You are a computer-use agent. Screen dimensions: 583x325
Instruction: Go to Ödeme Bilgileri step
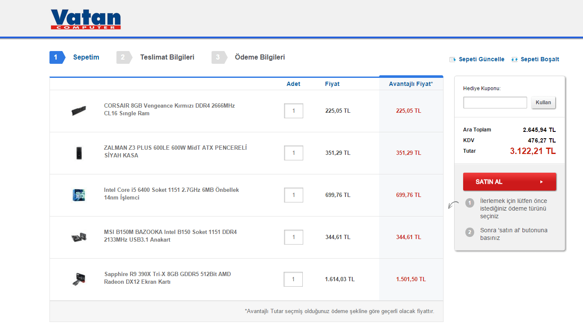(x=259, y=57)
